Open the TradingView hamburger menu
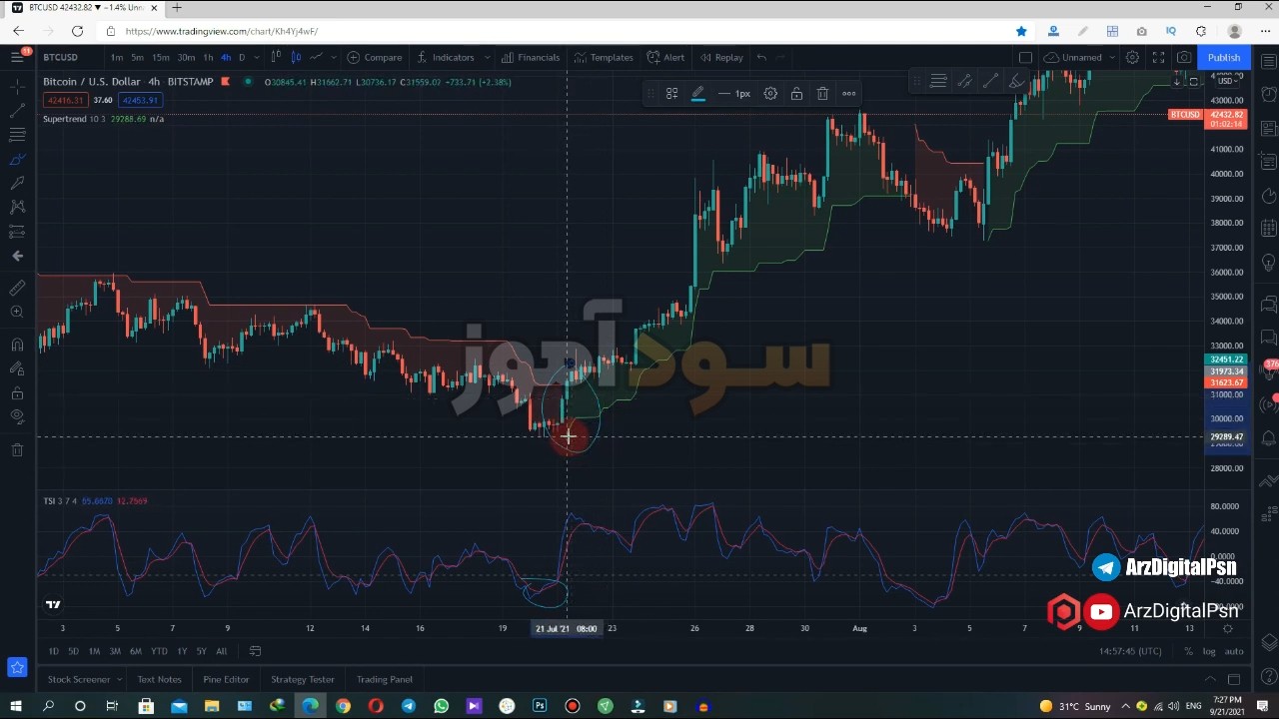The height and width of the screenshot is (719, 1279). click(x=17, y=57)
